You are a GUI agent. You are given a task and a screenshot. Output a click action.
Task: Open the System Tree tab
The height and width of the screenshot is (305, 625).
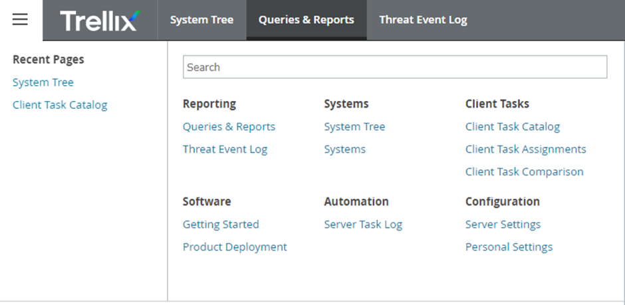201,20
